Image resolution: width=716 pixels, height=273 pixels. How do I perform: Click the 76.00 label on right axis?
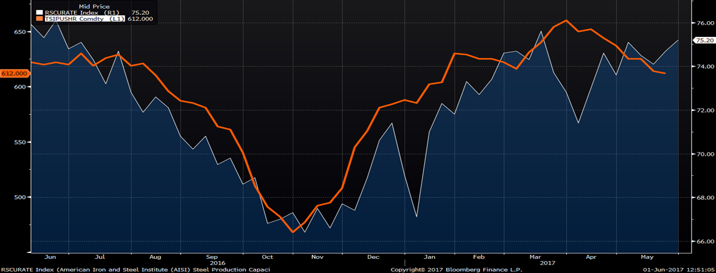click(702, 23)
